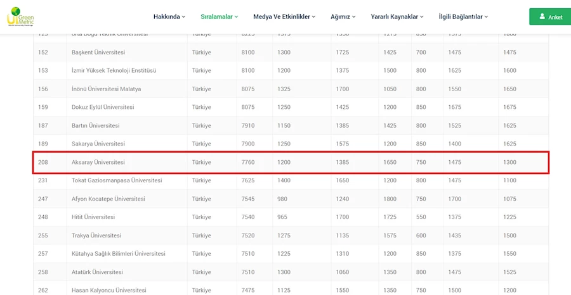
Task: Click the Dokuz Eylül Üniversitesi name
Action: click(103, 107)
